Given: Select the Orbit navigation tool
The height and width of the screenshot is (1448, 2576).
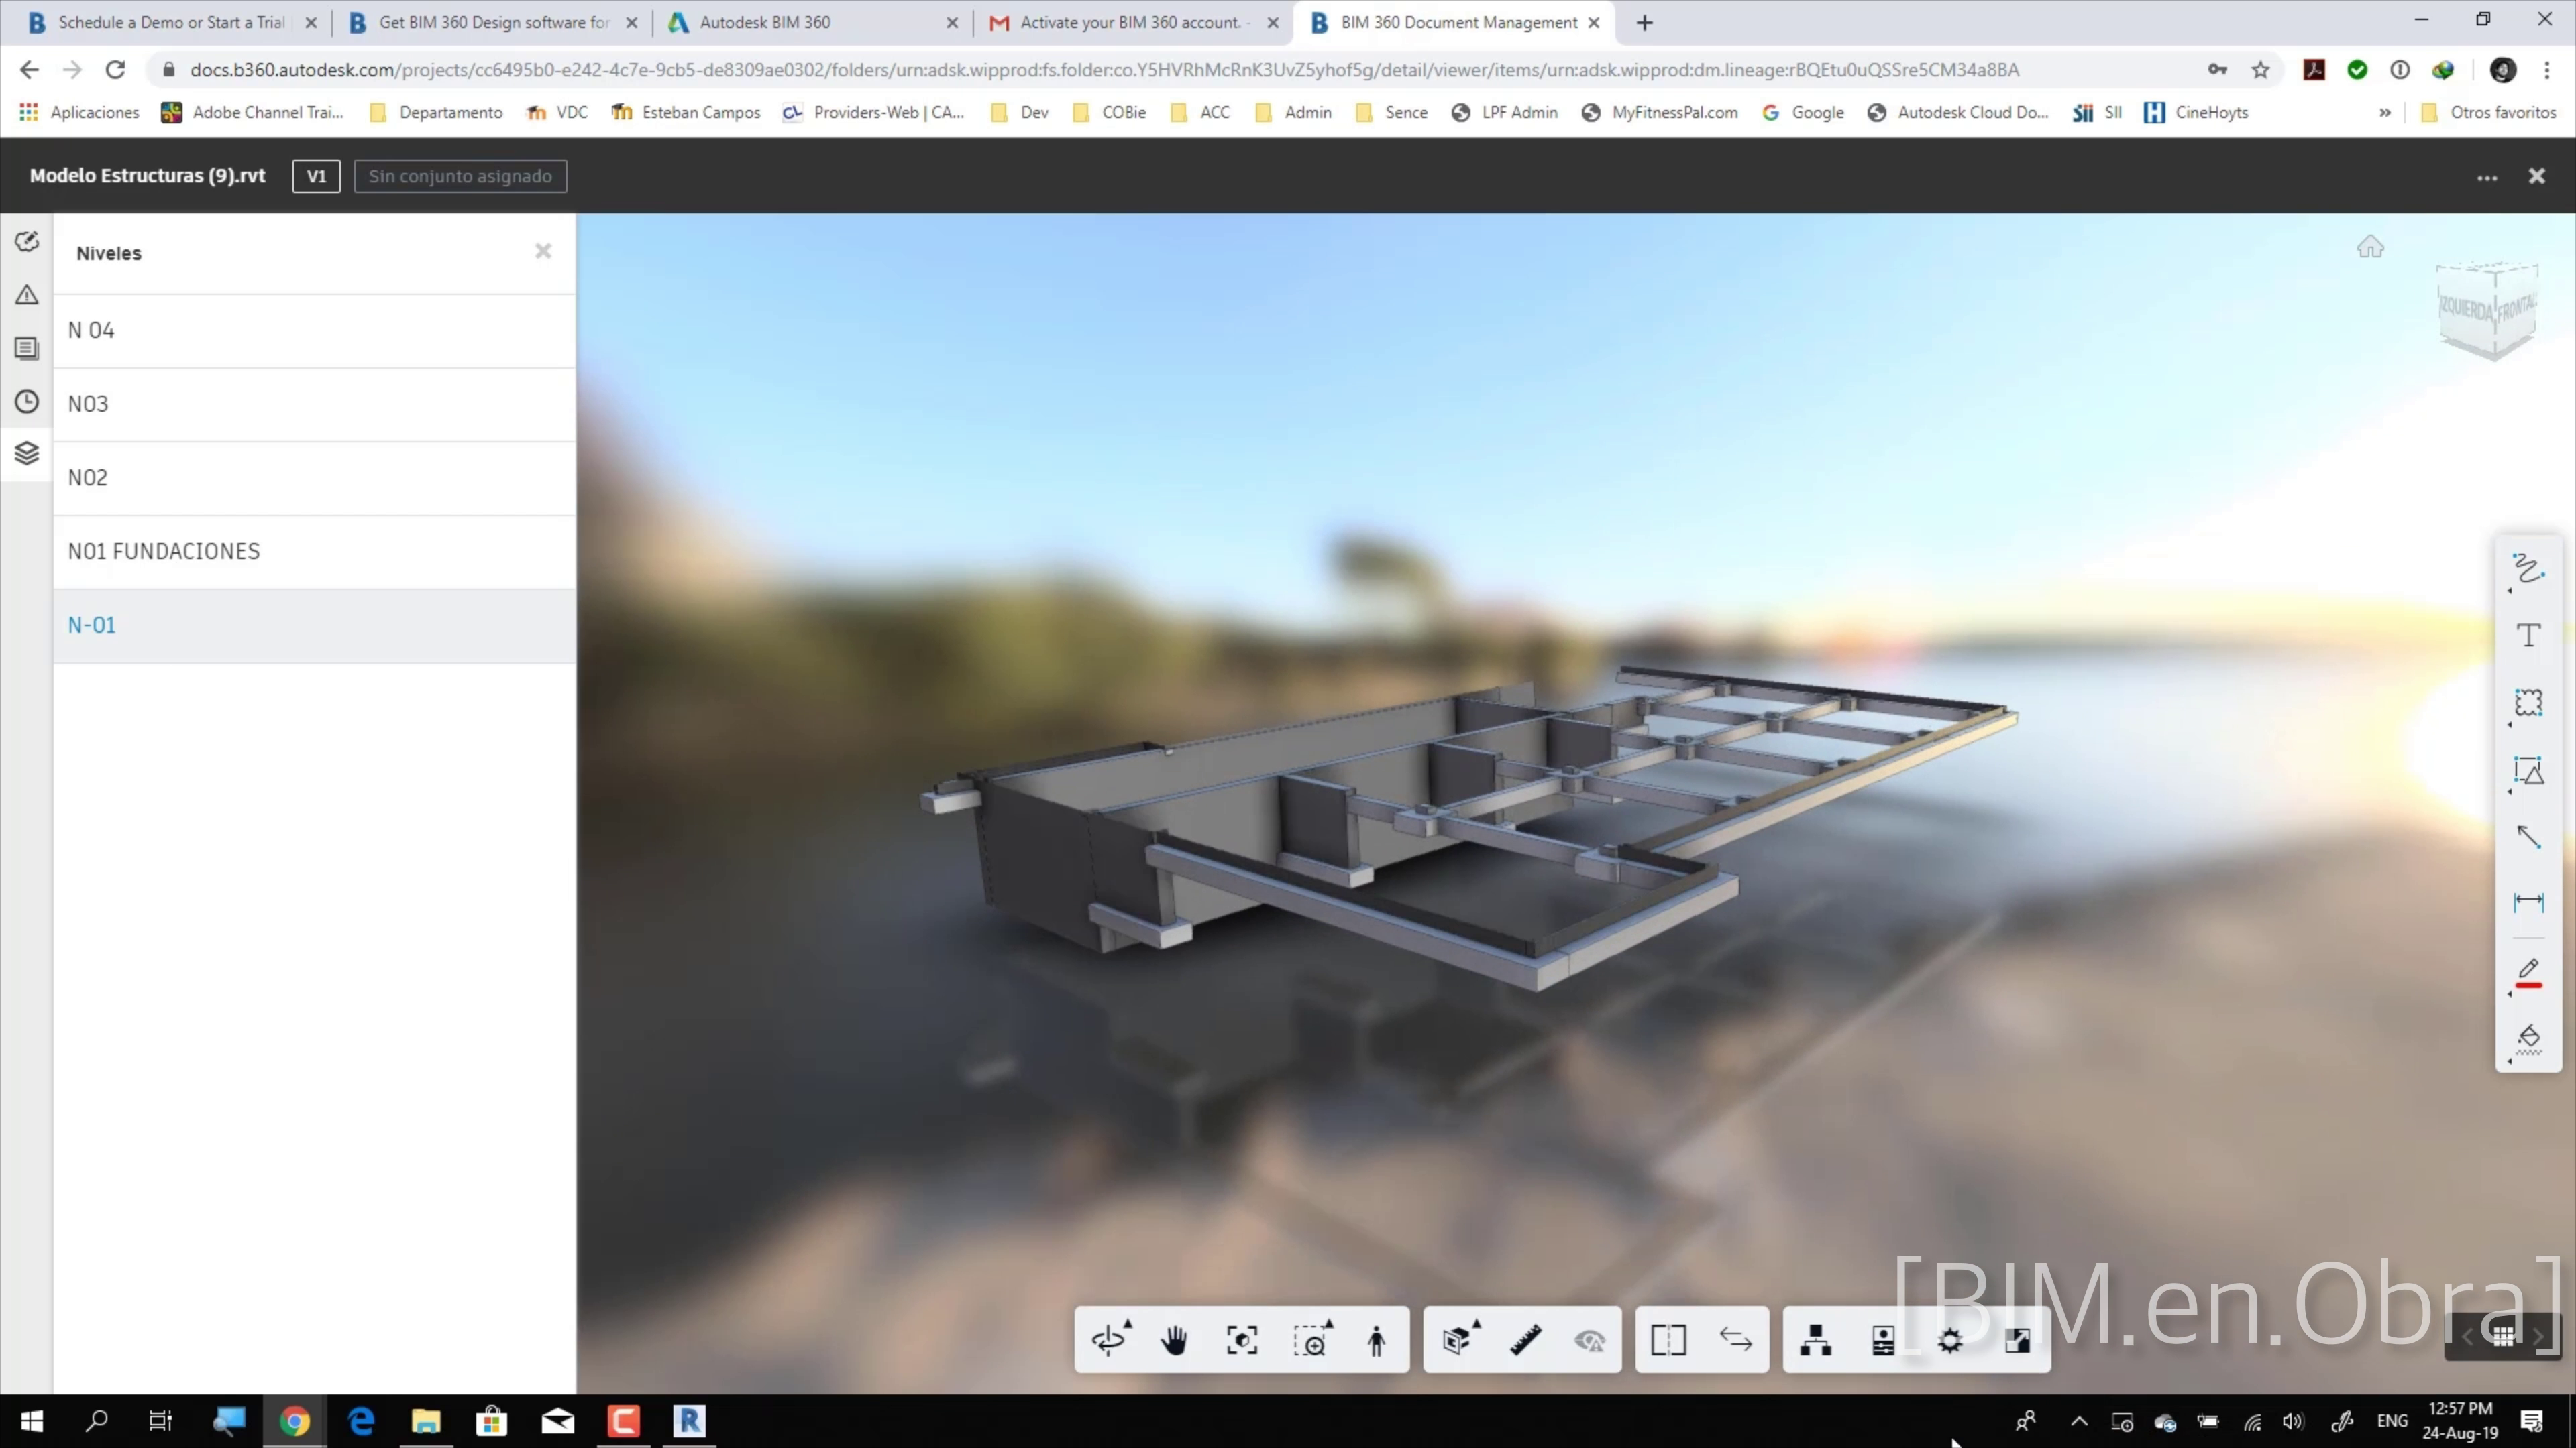Looking at the screenshot, I should tap(1108, 1340).
